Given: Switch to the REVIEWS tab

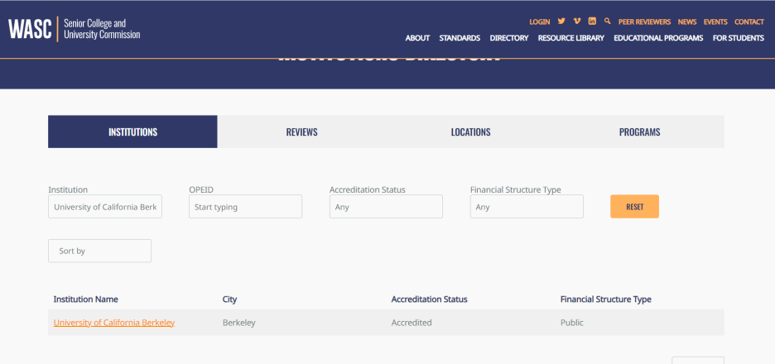Looking at the screenshot, I should tap(301, 132).
